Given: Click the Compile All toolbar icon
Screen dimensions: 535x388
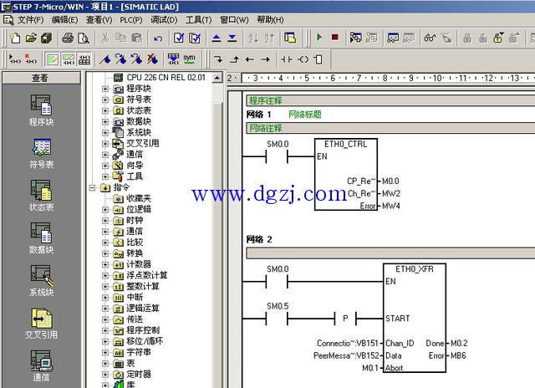Looking at the screenshot, I should point(195,38).
